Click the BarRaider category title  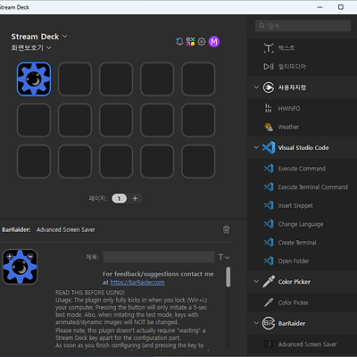pyautogui.click(x=292, y=323)
